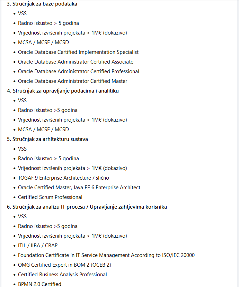Click 'Certified Business Analysis Professional' list entry
Screen dimensions: 239x287
point(62,275)
